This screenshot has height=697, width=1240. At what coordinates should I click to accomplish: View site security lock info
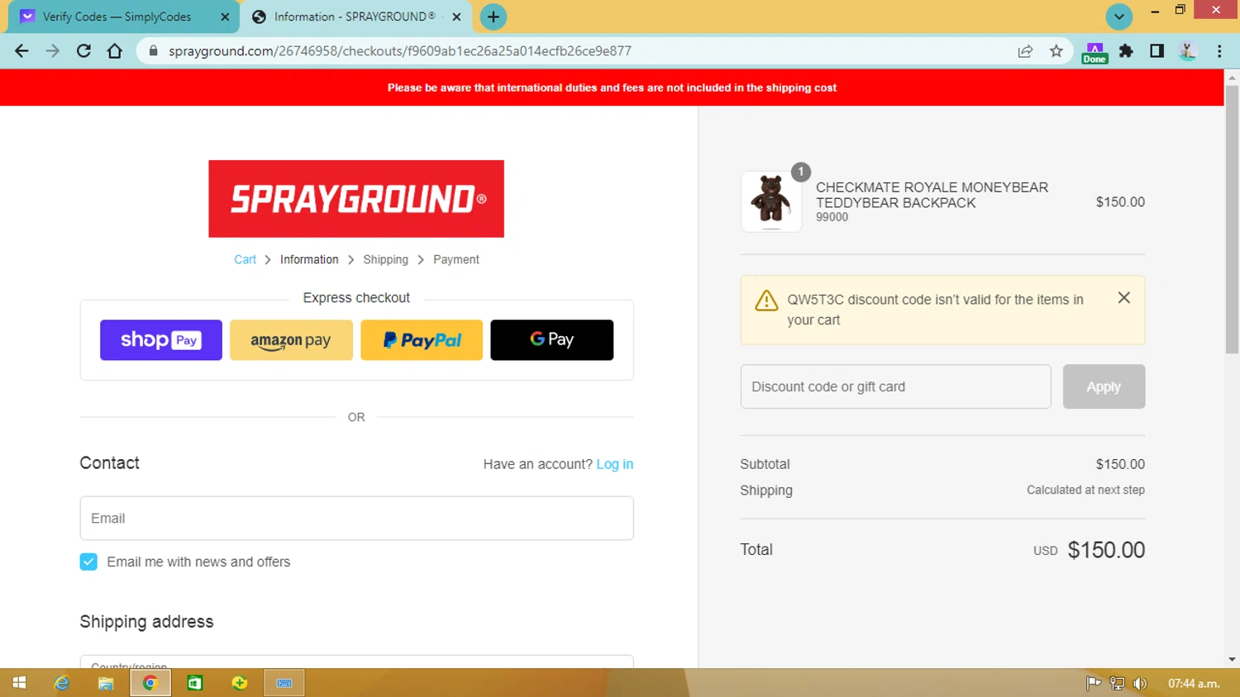(153, 51)
